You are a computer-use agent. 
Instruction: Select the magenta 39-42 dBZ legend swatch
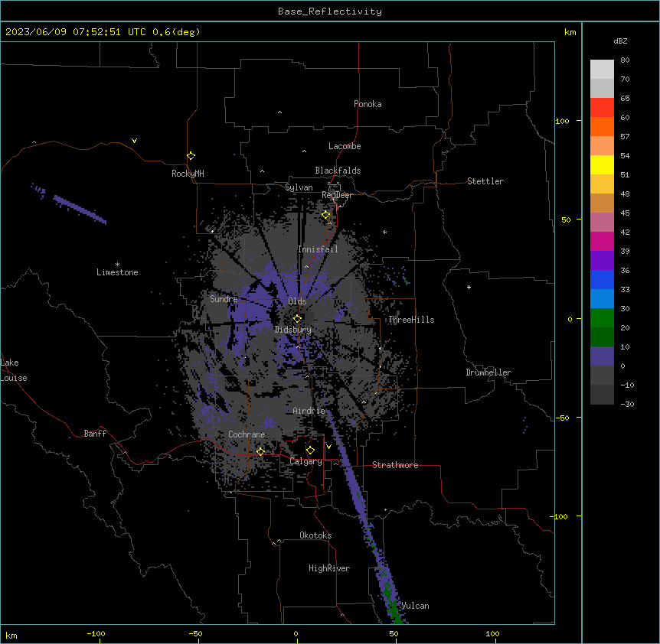click(602, 241)
